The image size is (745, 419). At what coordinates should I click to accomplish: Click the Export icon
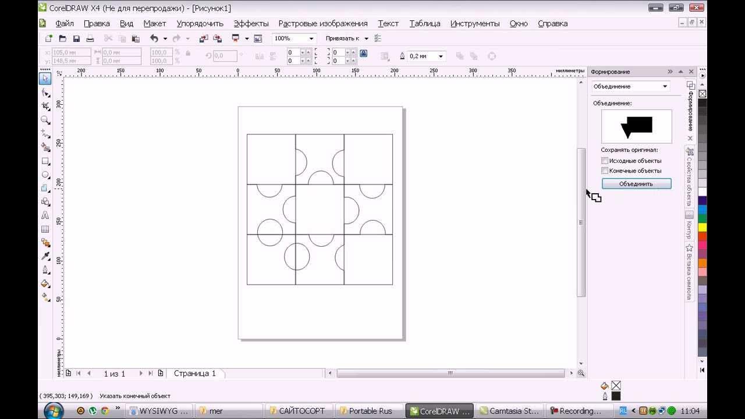click(x=218, y=38)
